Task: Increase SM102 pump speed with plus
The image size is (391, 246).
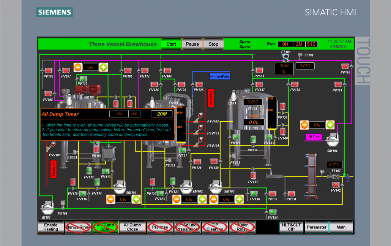Action: [x=202, y=199]
